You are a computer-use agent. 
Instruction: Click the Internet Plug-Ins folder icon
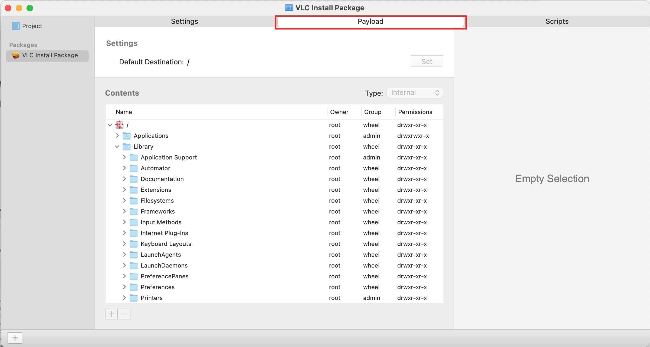tap(134, 233)
